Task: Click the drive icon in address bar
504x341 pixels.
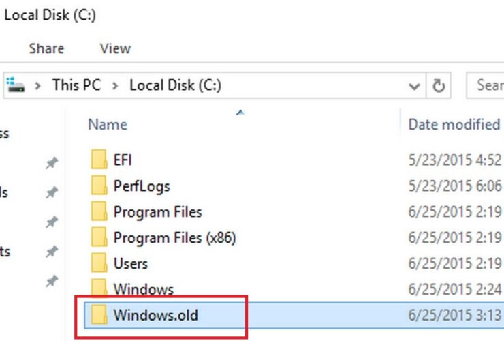Action: (x=16, y=85)
